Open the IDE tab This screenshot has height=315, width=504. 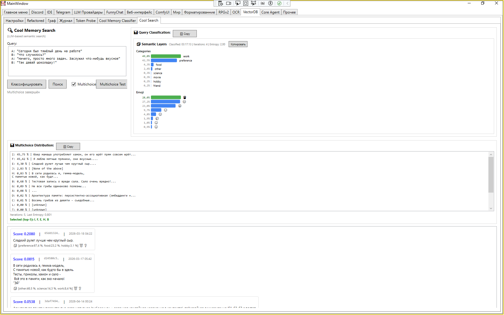pyautogui.click(x=49, y=12)
